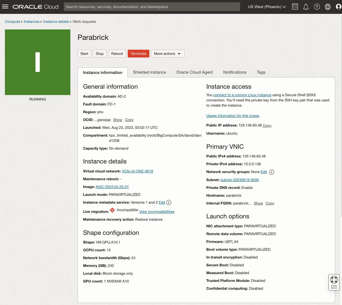
Task: Open the US West (Phoenix) region selector
Action: (x=266, y=6)
